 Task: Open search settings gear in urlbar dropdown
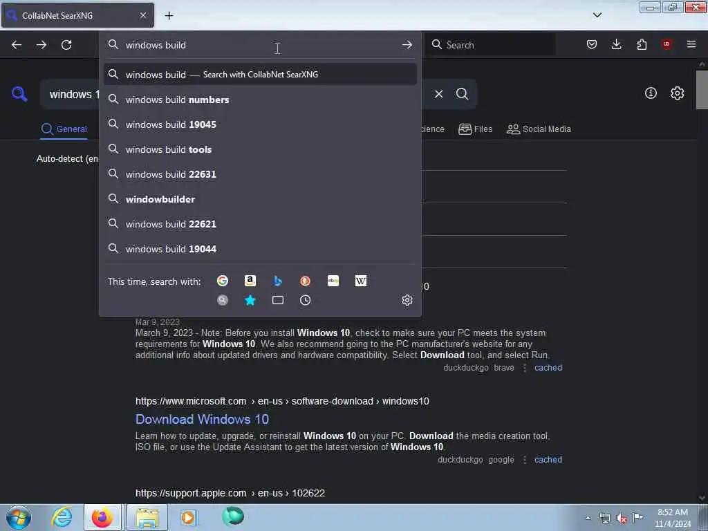407,300
